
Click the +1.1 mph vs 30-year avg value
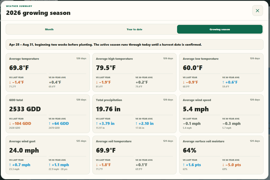pyautogui.click(x=59, y=165)
